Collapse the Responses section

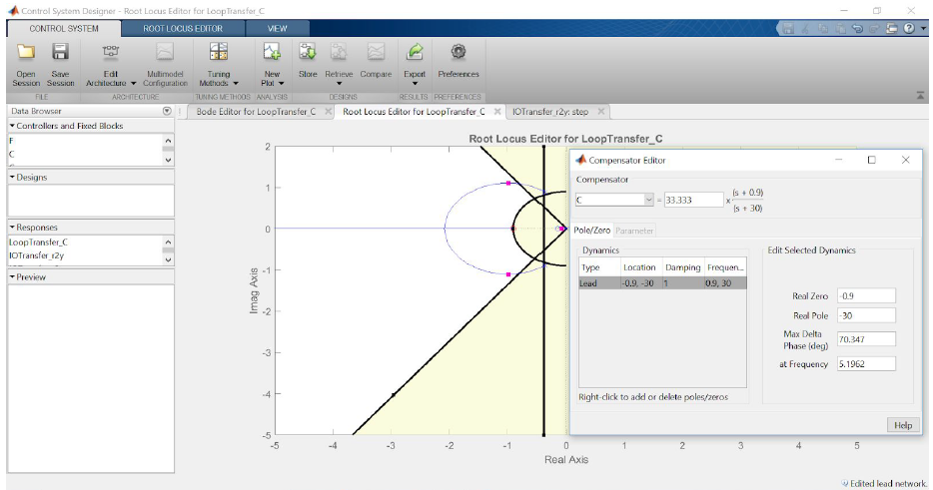(x=12, y=228)
